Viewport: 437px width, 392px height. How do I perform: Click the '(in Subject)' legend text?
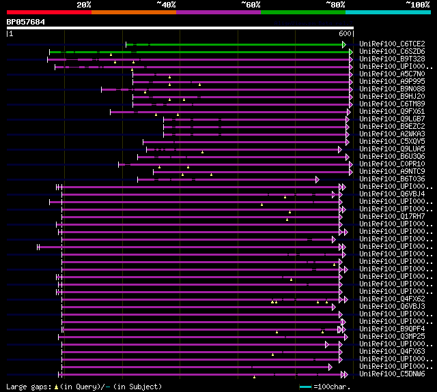(137, 387)
